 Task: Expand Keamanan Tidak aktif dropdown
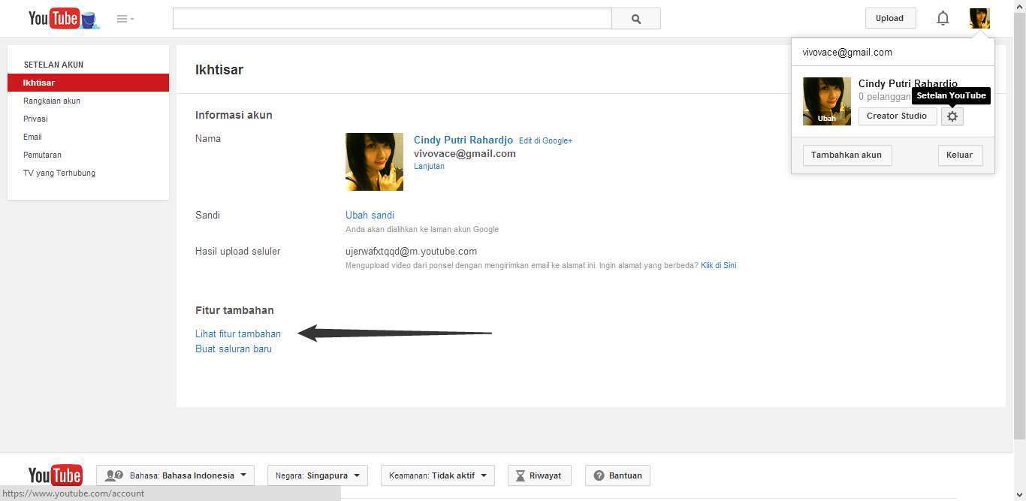(438, 475)
